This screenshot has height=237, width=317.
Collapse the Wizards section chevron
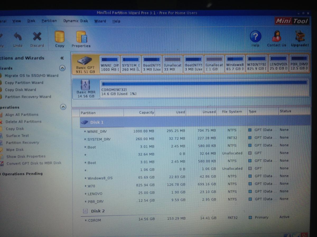[x=62, y=68]
